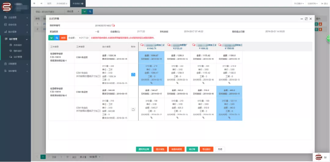The height and width of the screenshot is (162, 330).
Task: Click the blue attachment file icon in first row
Action: coord(133,74)
